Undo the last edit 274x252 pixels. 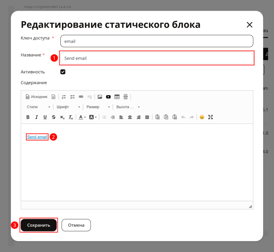coord(183,117)
